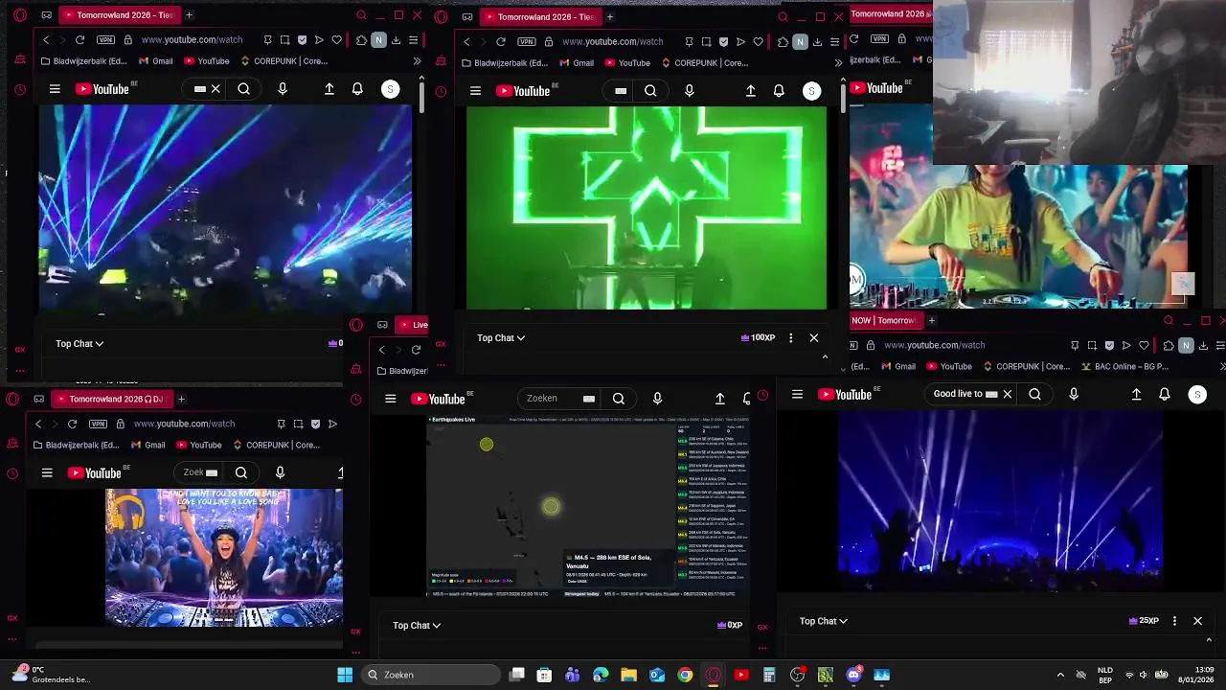Screen dimensions: 1226x690
Task: Go back in the top-middle browser window
Action: click(466, 42)
